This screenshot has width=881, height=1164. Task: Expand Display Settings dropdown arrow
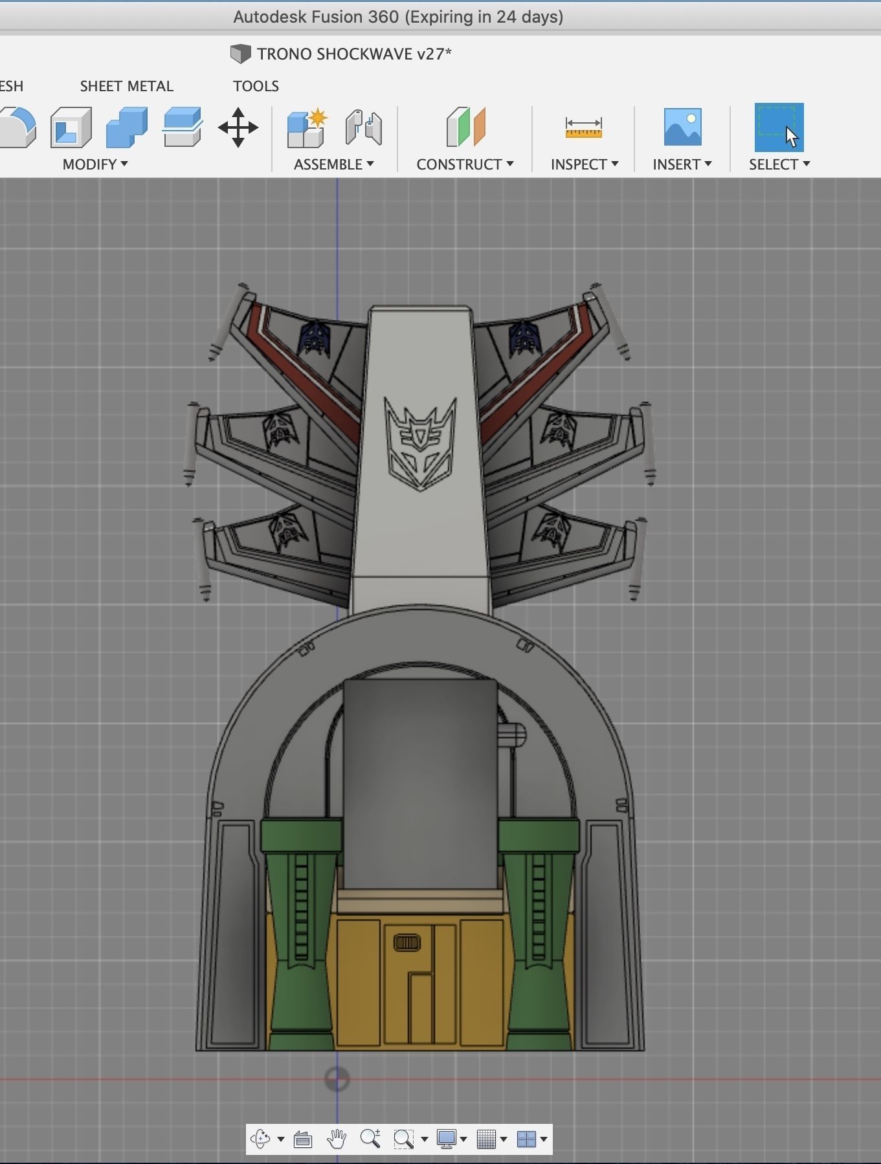(463, 1139)
